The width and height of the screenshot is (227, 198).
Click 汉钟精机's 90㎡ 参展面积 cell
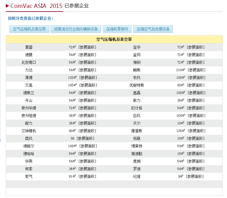82,131
